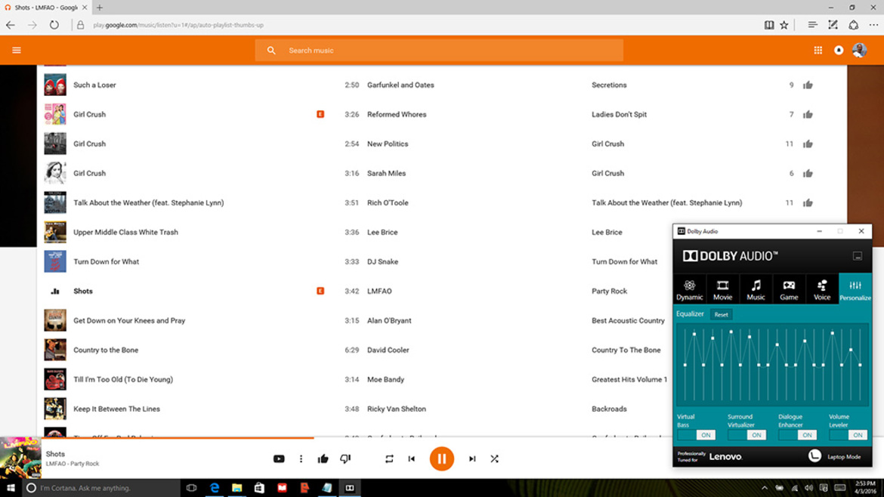Thumbs down the playing song Shots
The width and height of the screenshot is (884, 497).
(x=345, y=458)
